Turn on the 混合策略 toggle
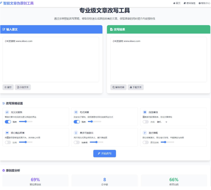 146,142
